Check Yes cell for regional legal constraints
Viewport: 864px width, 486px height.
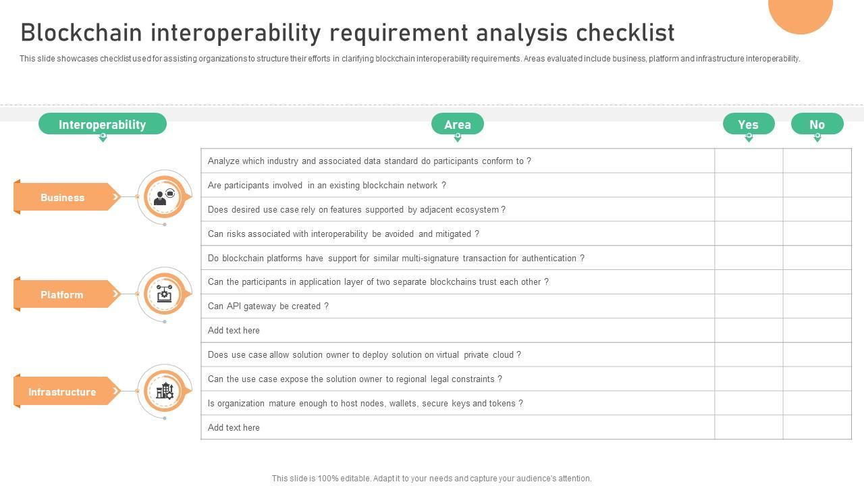click(x=749, y=379)
